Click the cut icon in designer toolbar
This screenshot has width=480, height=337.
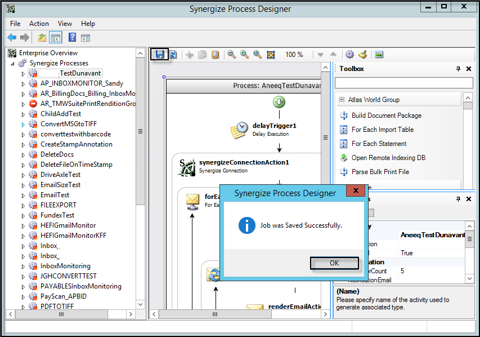click(190, 55)
